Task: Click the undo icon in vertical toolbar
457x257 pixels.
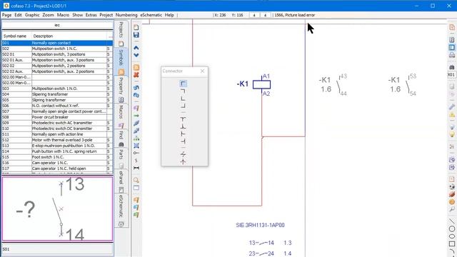Action: [x=136, y=87]
